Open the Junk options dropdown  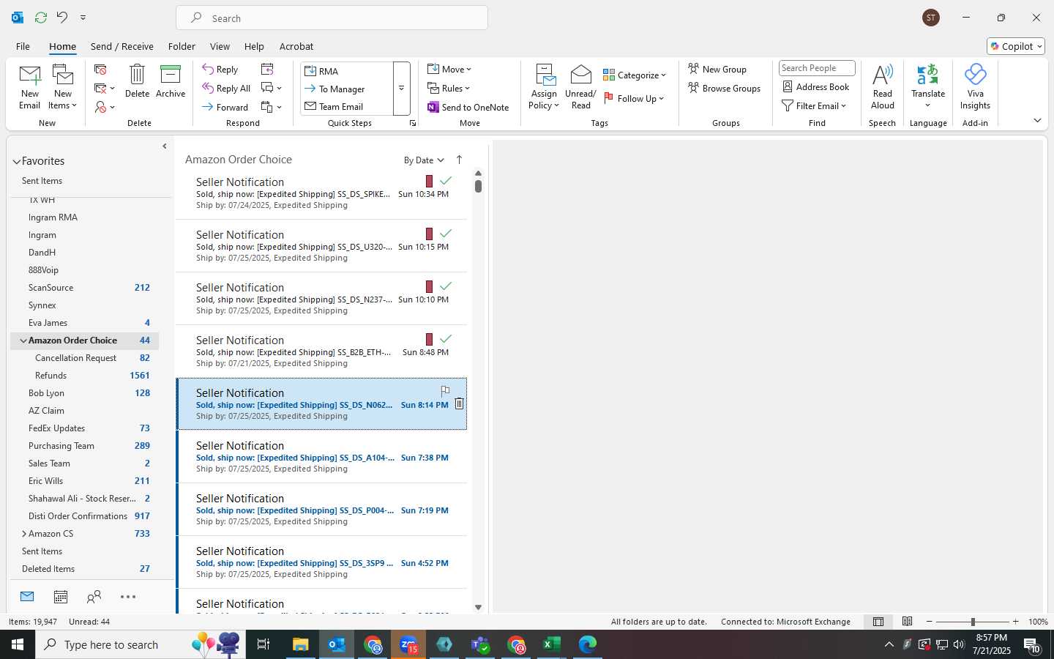coord(105,107)
